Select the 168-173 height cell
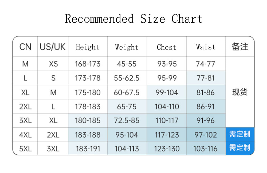This screenshot has height=173, width=267. (88, 64)
